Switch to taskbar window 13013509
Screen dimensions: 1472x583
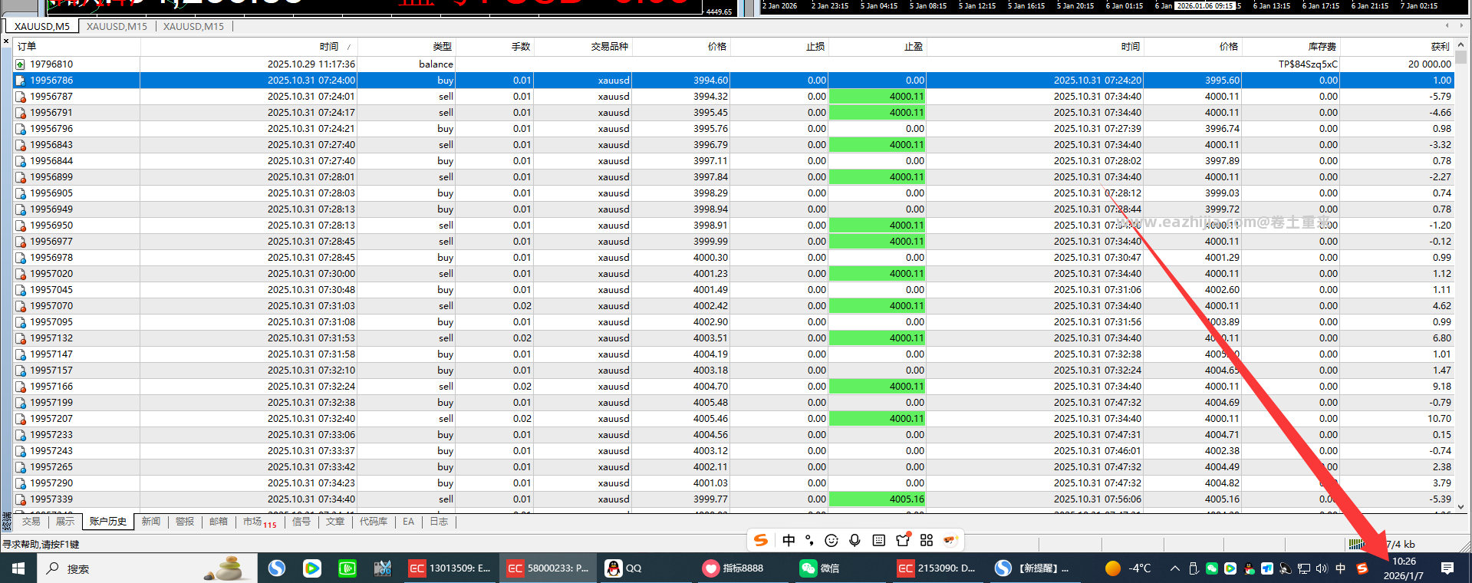[450, 568]
